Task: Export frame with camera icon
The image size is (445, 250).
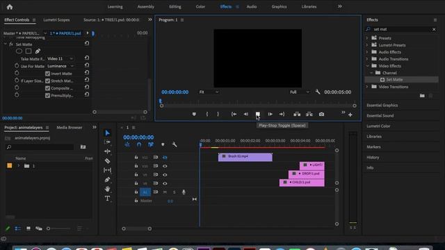Action: pos(321,114)
